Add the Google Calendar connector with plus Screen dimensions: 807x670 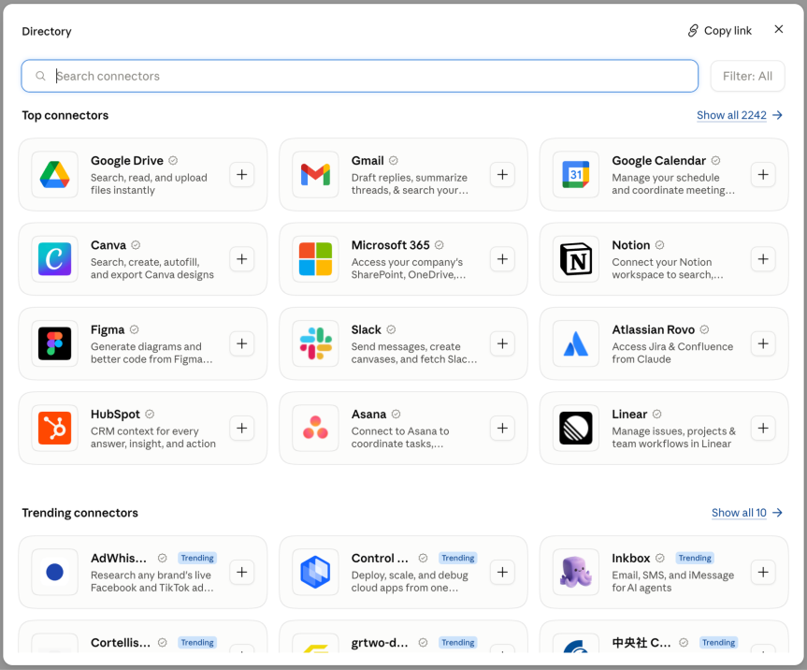coord(763,175)
